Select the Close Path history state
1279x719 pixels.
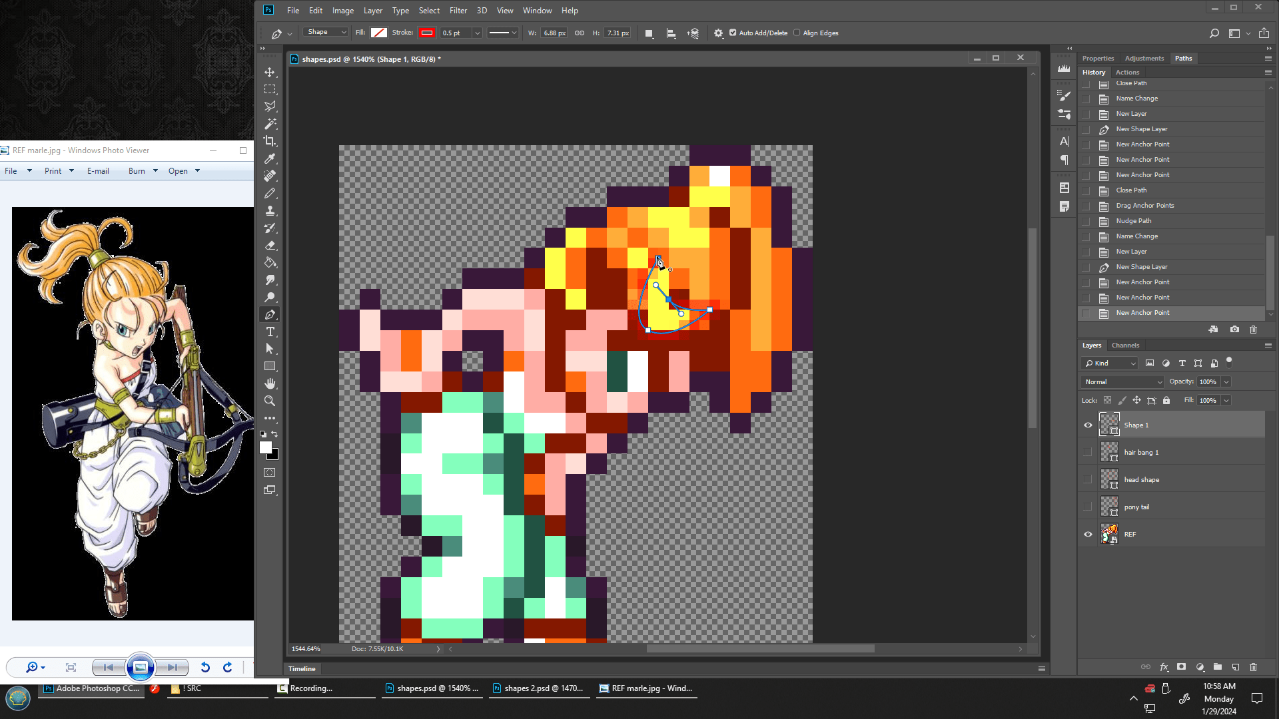pos(1131,190)
